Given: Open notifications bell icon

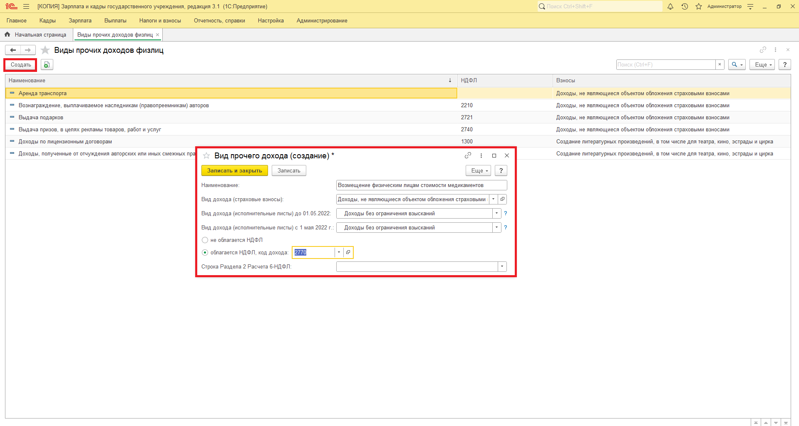Looking at the screenshot, I should 670,6.
